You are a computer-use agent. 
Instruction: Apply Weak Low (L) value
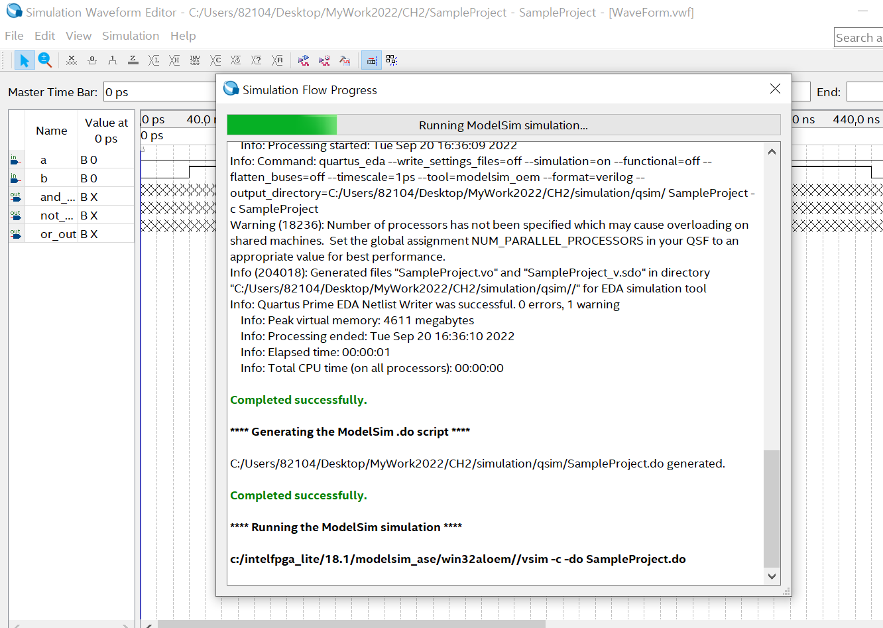click(154, 60)
